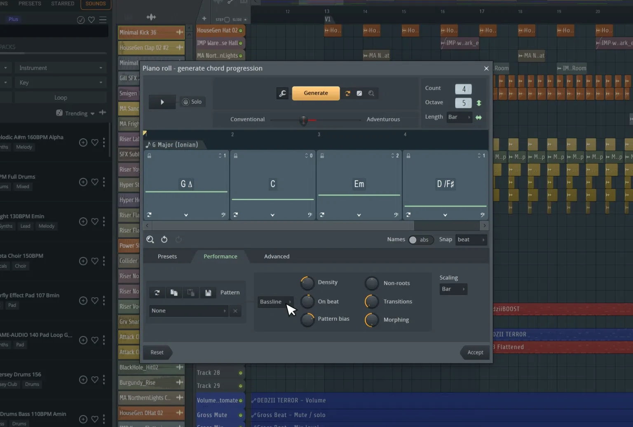Switch to the Advanced tab

(x=277, y=256)
